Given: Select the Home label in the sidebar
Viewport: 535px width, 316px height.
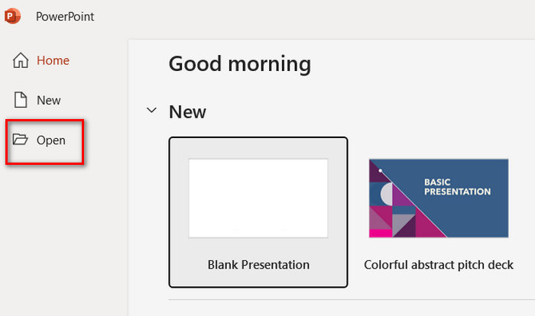Looking at the screenshot, I should point(53,60).
